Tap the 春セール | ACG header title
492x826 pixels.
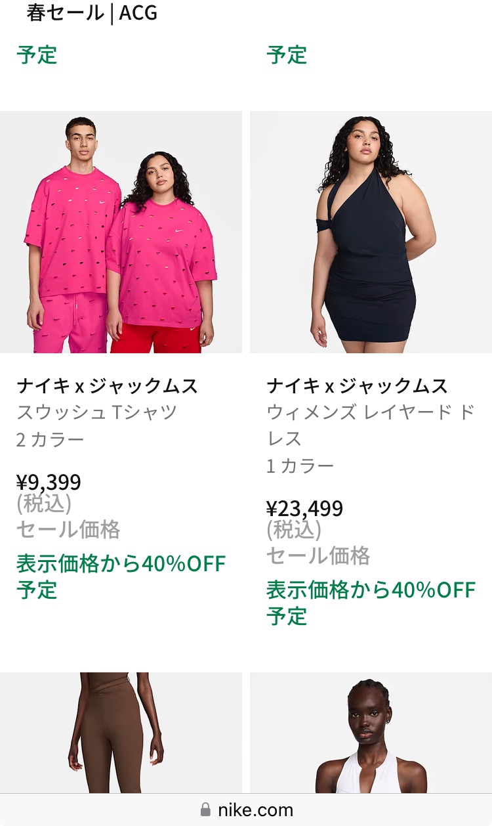tap(92, 12)
